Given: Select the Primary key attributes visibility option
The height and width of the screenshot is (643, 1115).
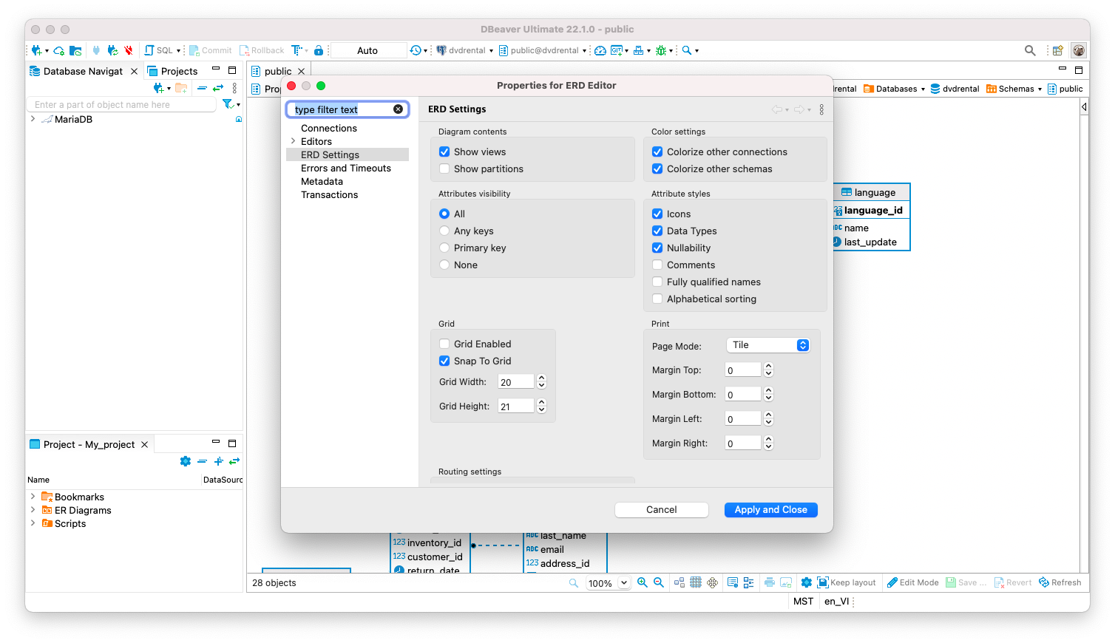Looking at the screenshot, I should [444, 248].
